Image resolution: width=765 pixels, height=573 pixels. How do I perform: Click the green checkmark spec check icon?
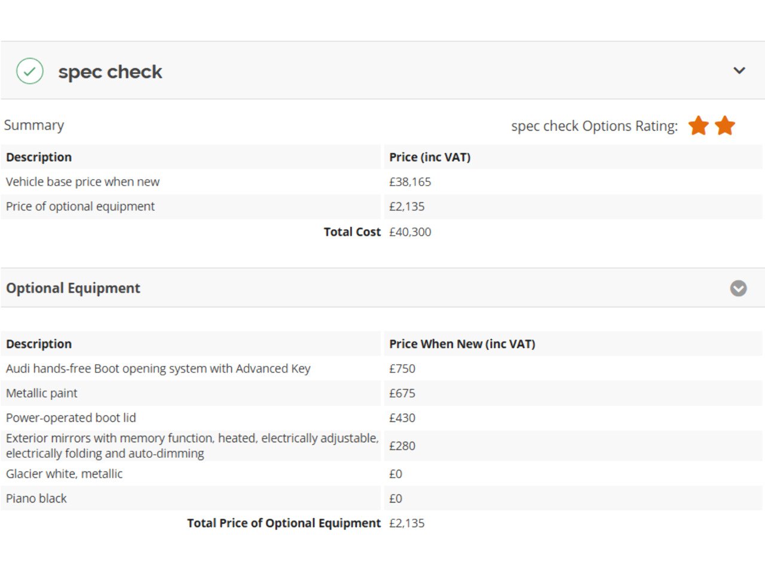[30, 71]
